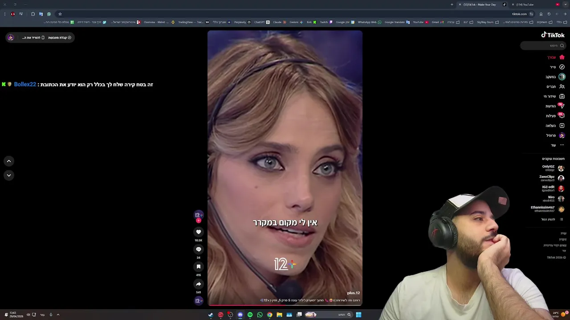Open the ZanoClipz followed account

click(x=551, y=178)
